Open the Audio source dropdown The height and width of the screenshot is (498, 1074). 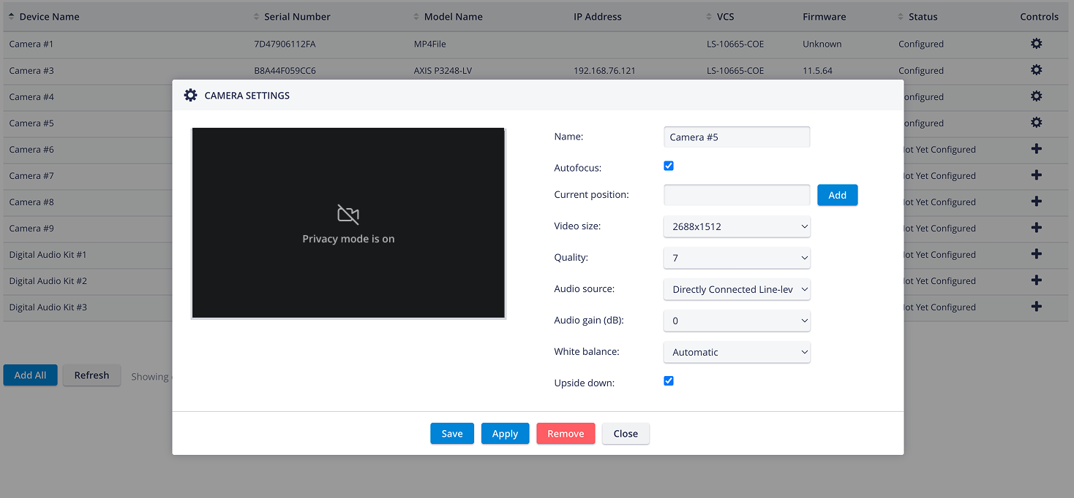(737, 289)
